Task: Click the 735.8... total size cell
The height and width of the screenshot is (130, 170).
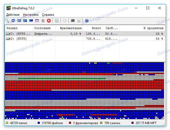Action: pyautogui.click(x=93, y=39)
